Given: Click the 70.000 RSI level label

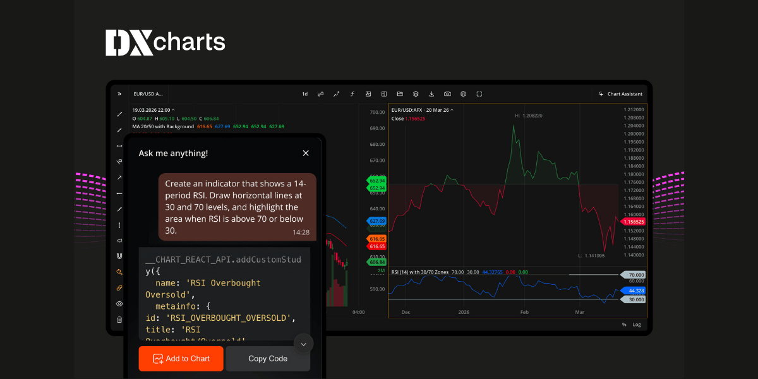Looking at the screenshot, I should click(x=634, y=275).
